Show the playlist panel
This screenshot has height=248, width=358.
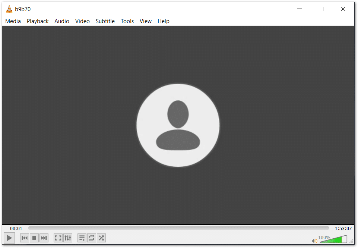click(x=82, y=238)
